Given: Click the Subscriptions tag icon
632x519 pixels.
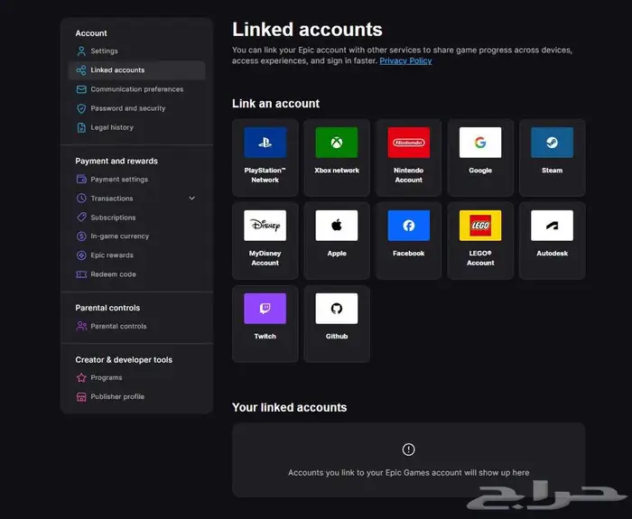Looking at the screenshot, I should click(x=81, y=218).
